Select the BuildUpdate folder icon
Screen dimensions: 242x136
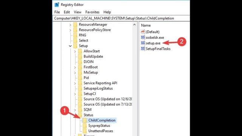coord(80,56)
